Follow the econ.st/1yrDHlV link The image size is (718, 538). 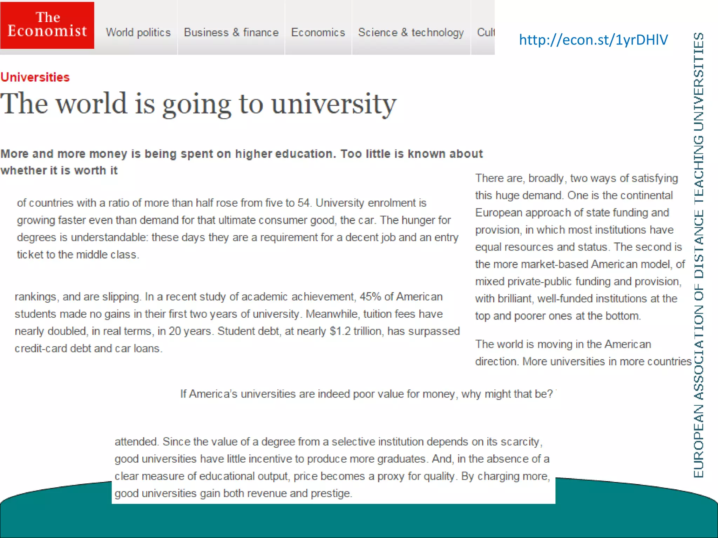[x=593, y=40]
